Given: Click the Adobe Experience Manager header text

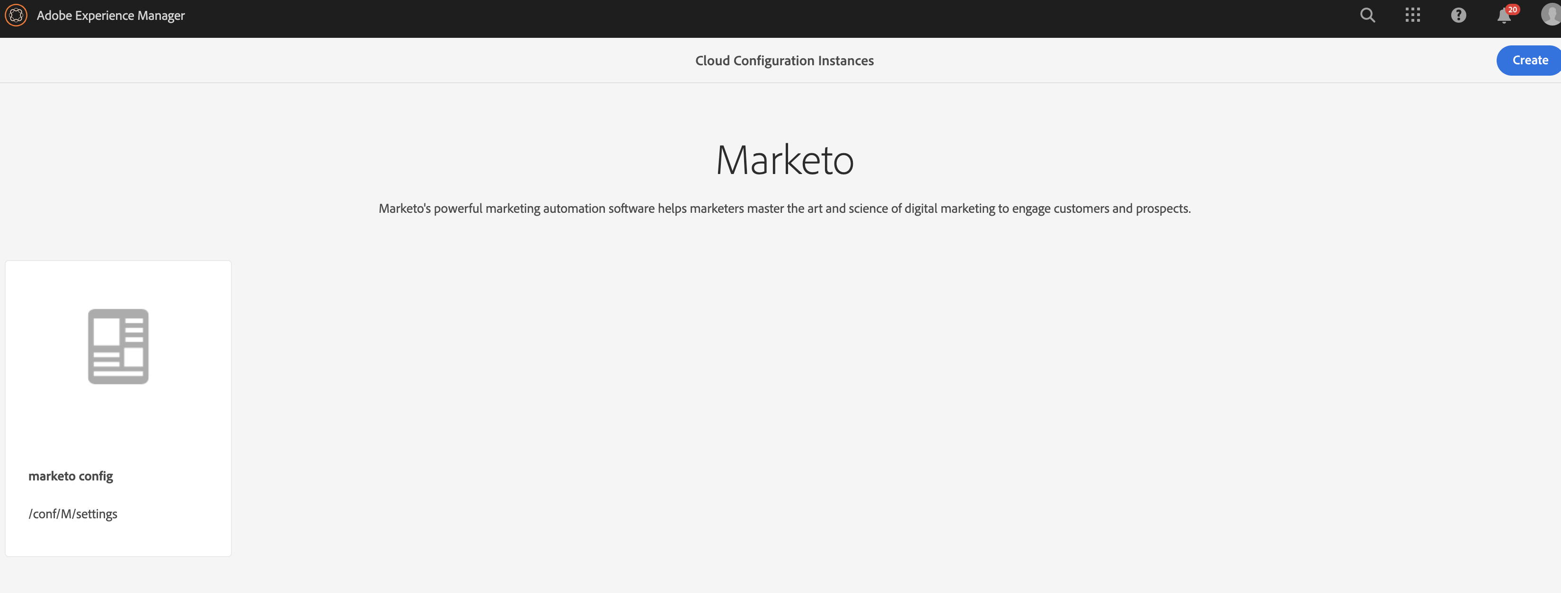Looking at the screenshot, I should coord(111,15).
